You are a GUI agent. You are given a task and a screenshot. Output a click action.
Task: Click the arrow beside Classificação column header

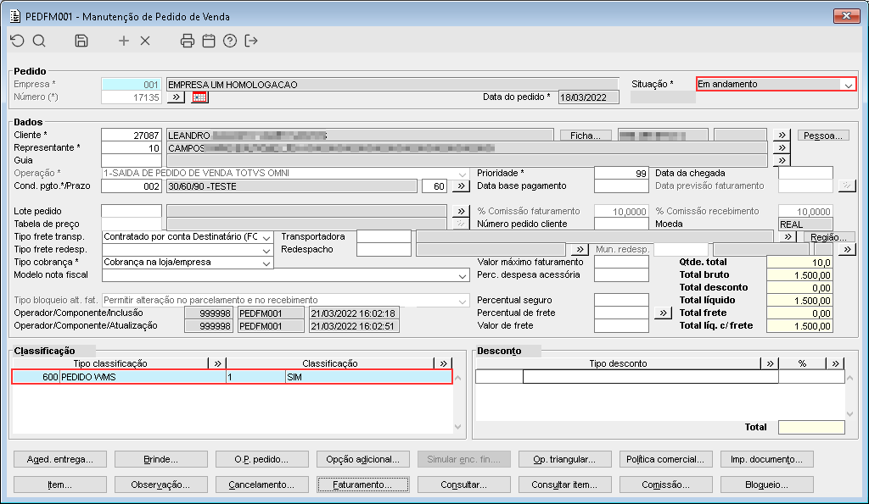coord(443,363)
